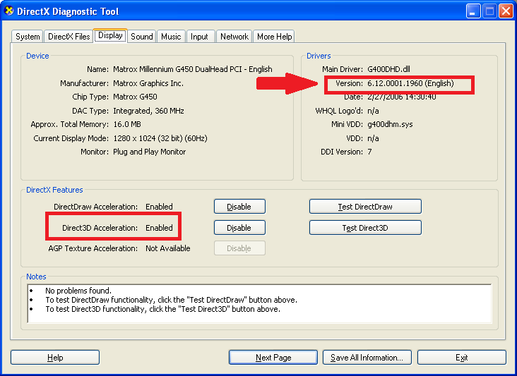This screenshot has width=517, height=376.
Task: Click the note about testing DirectDraw functionality
Action: pyautogui.click(x=171, y=300)
